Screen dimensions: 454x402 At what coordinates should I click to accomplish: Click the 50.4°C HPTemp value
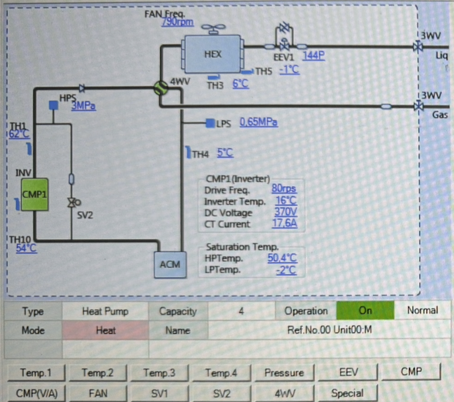282,258
